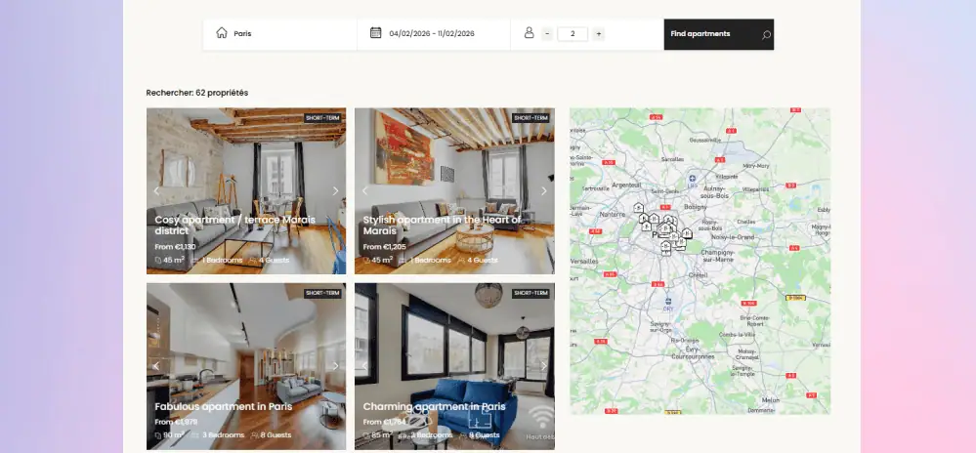976x453 pixels.
Task: Click SHORT-TERM badge on Cosy apartment card
Action: click(x=322, y=117)
